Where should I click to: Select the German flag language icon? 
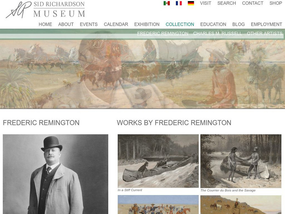[x=191, y=3]
